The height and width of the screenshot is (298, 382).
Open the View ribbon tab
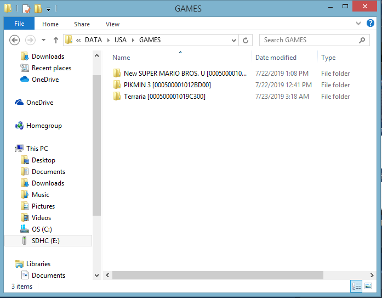pyautogui.click(x=112, y=24)
